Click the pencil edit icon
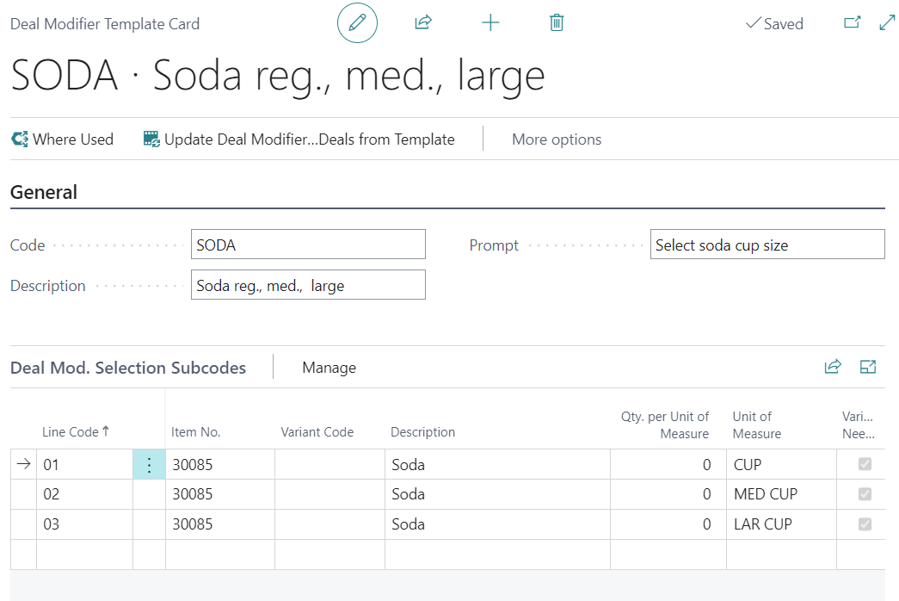899x601 pixels. [x=357, y=23]
